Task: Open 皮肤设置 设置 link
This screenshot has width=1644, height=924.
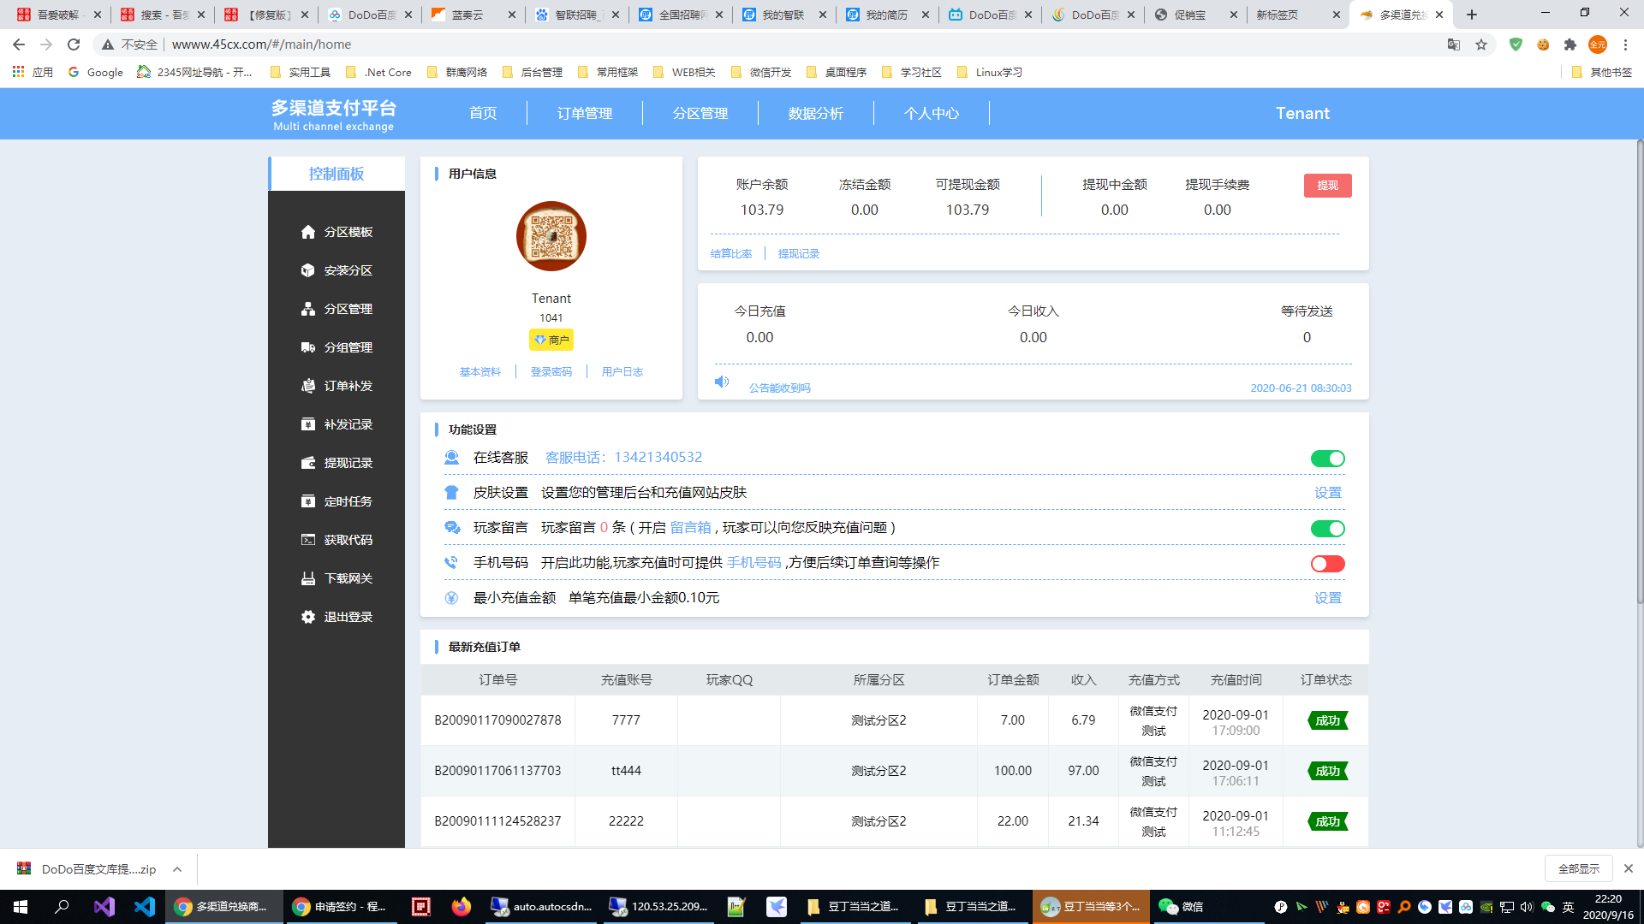Action: point(1328,493)
